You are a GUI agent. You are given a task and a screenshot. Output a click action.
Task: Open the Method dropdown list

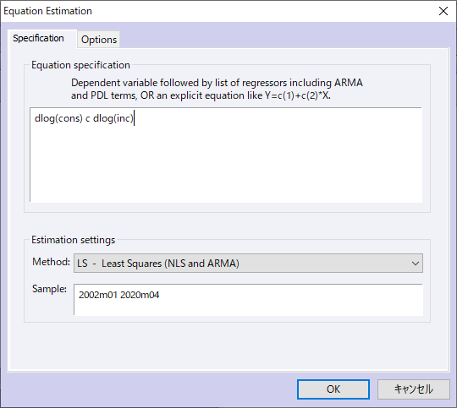click(248, 263)
